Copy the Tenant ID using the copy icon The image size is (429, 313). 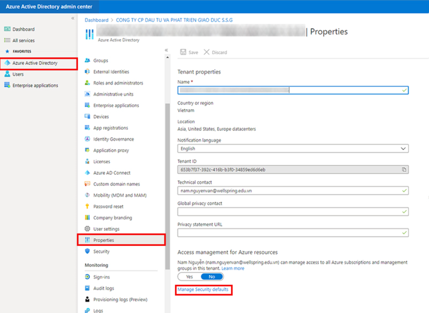(404, 169)
